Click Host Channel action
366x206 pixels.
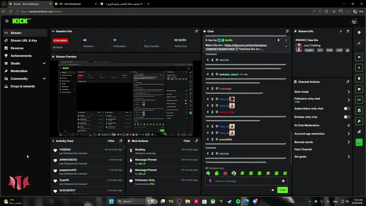point(303,149)
